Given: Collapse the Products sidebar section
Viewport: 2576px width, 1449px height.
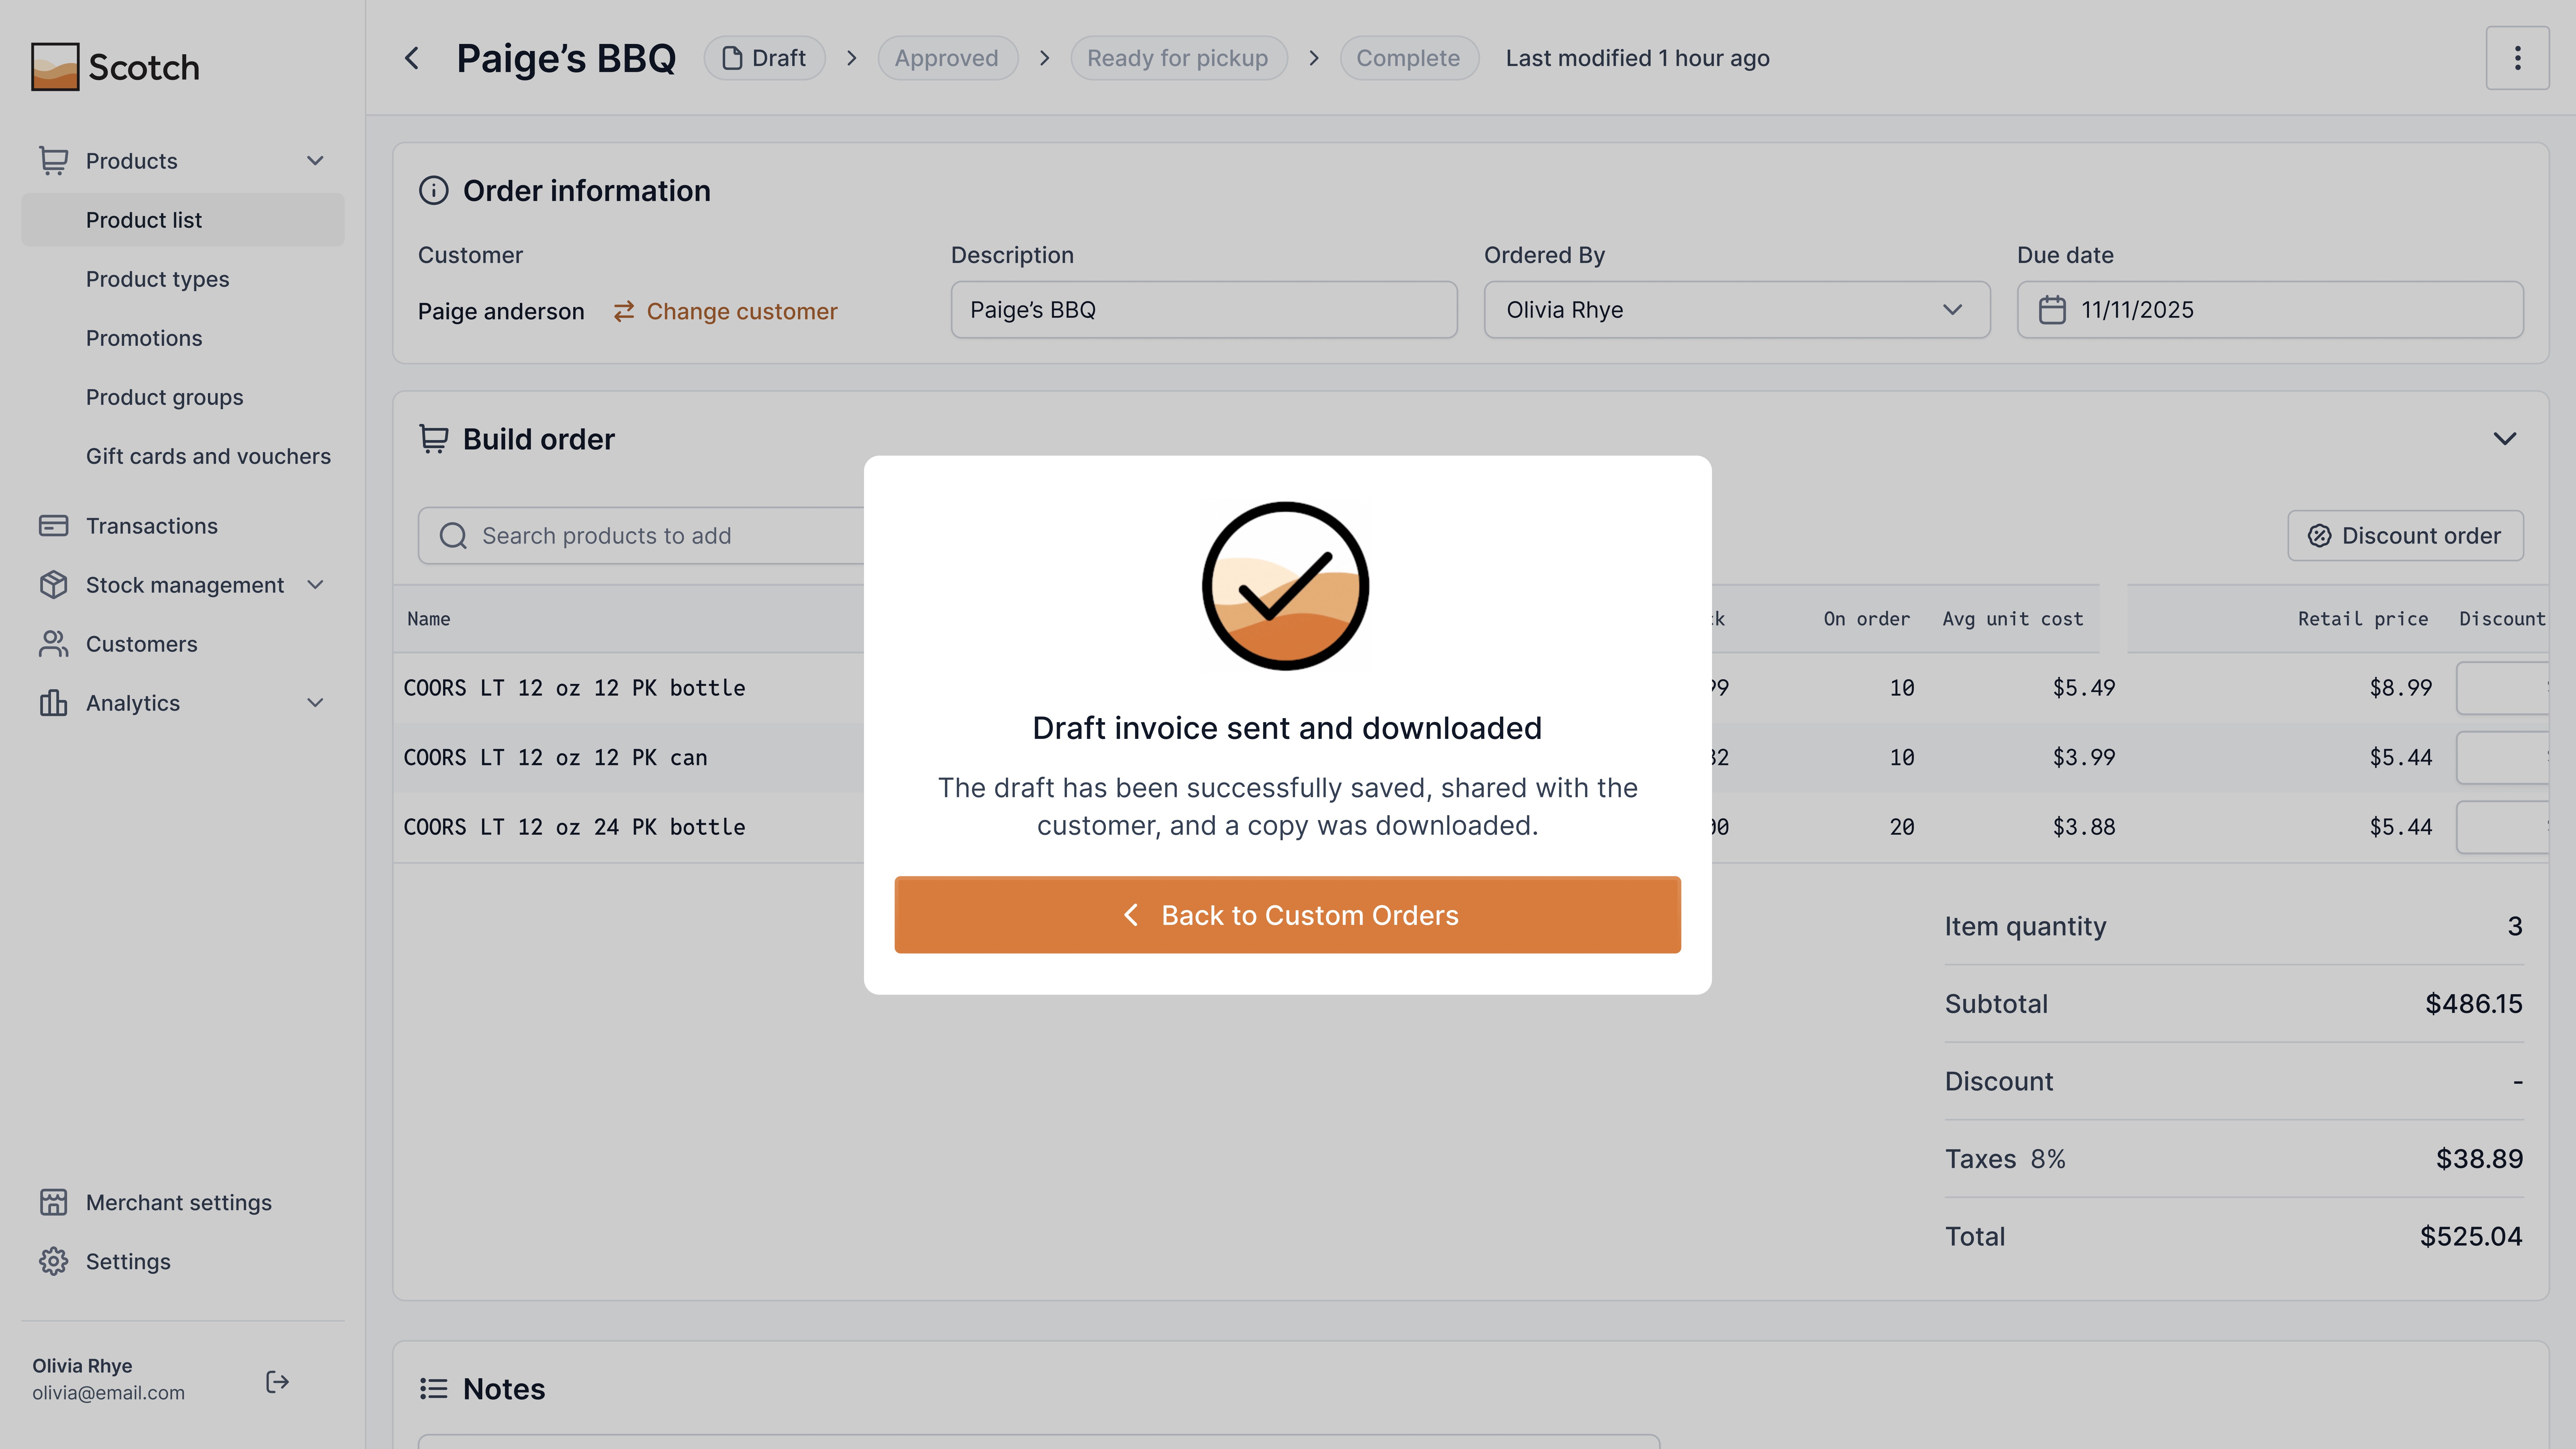Looking at the screenshot, I should pyautogui.click(x=315, y=161).
